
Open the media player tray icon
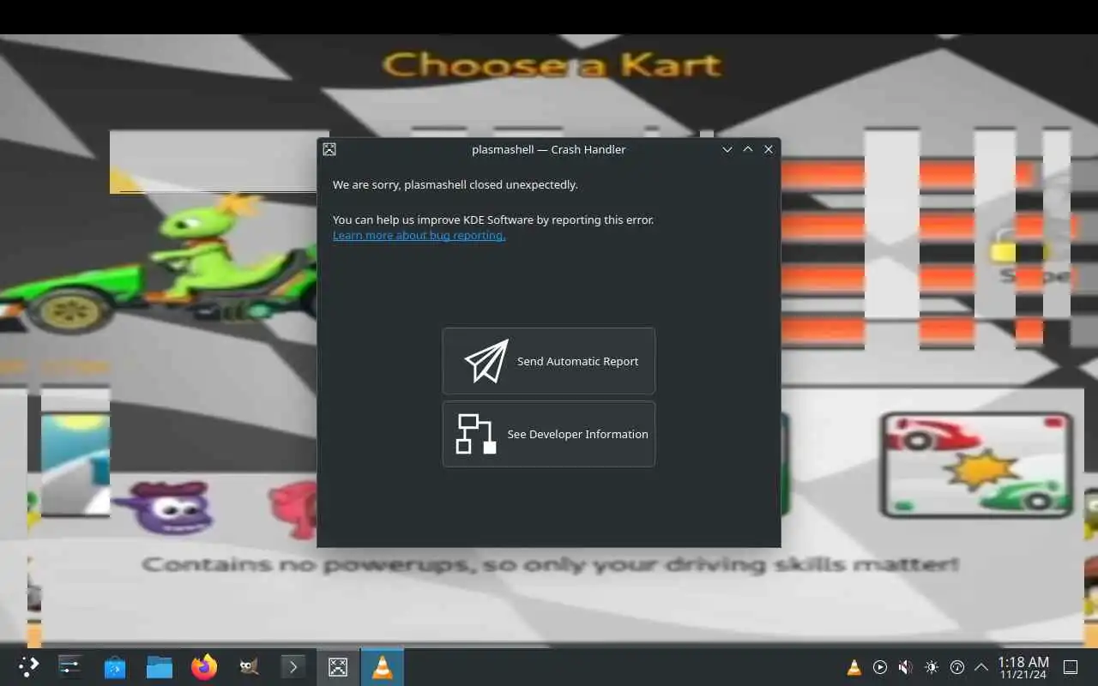coord(880,667)
